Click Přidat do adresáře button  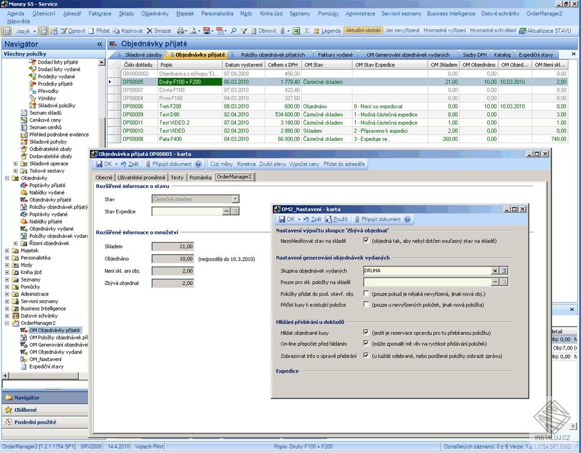[x=344, y=164]
